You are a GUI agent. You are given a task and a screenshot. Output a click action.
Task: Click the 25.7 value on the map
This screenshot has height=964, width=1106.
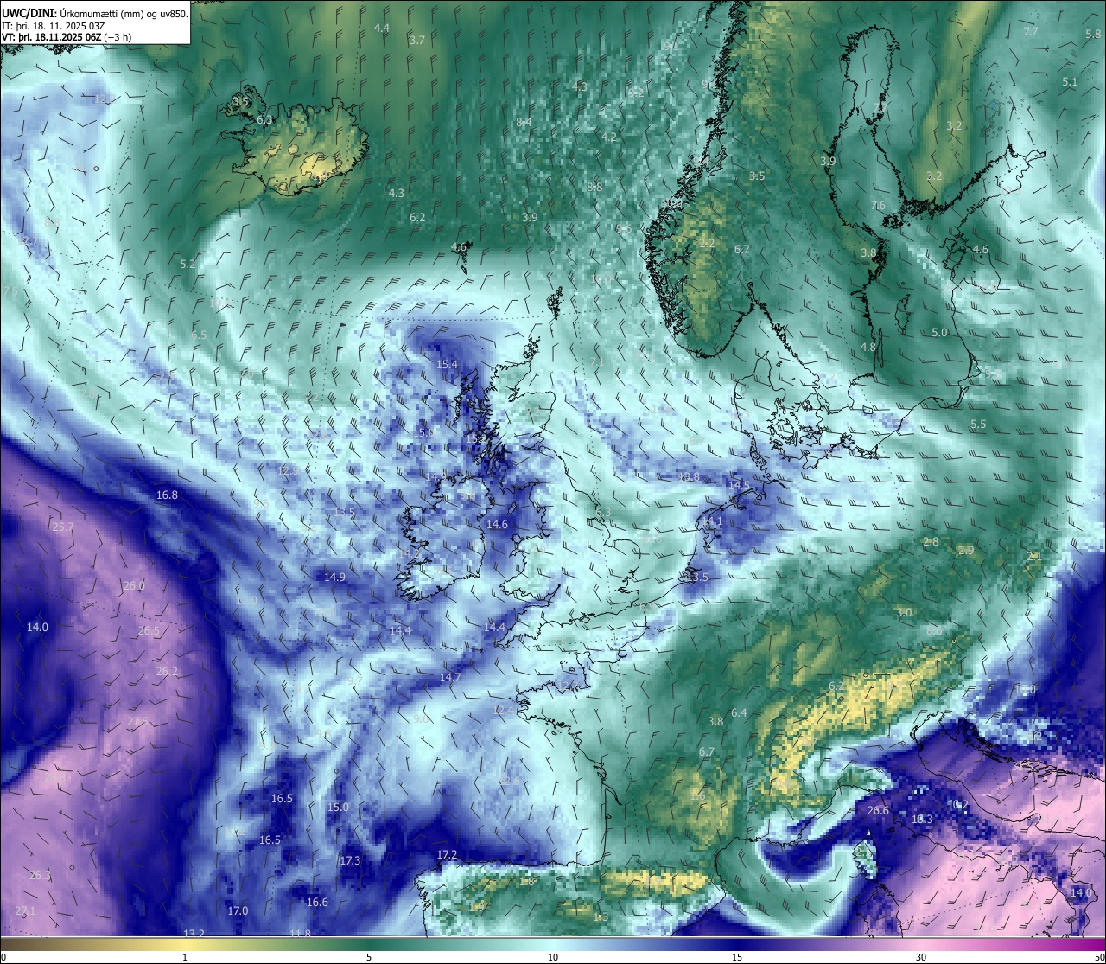click(x=63, y=527)
